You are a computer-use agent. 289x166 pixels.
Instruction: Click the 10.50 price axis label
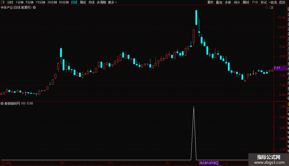(x=281, y=17)
